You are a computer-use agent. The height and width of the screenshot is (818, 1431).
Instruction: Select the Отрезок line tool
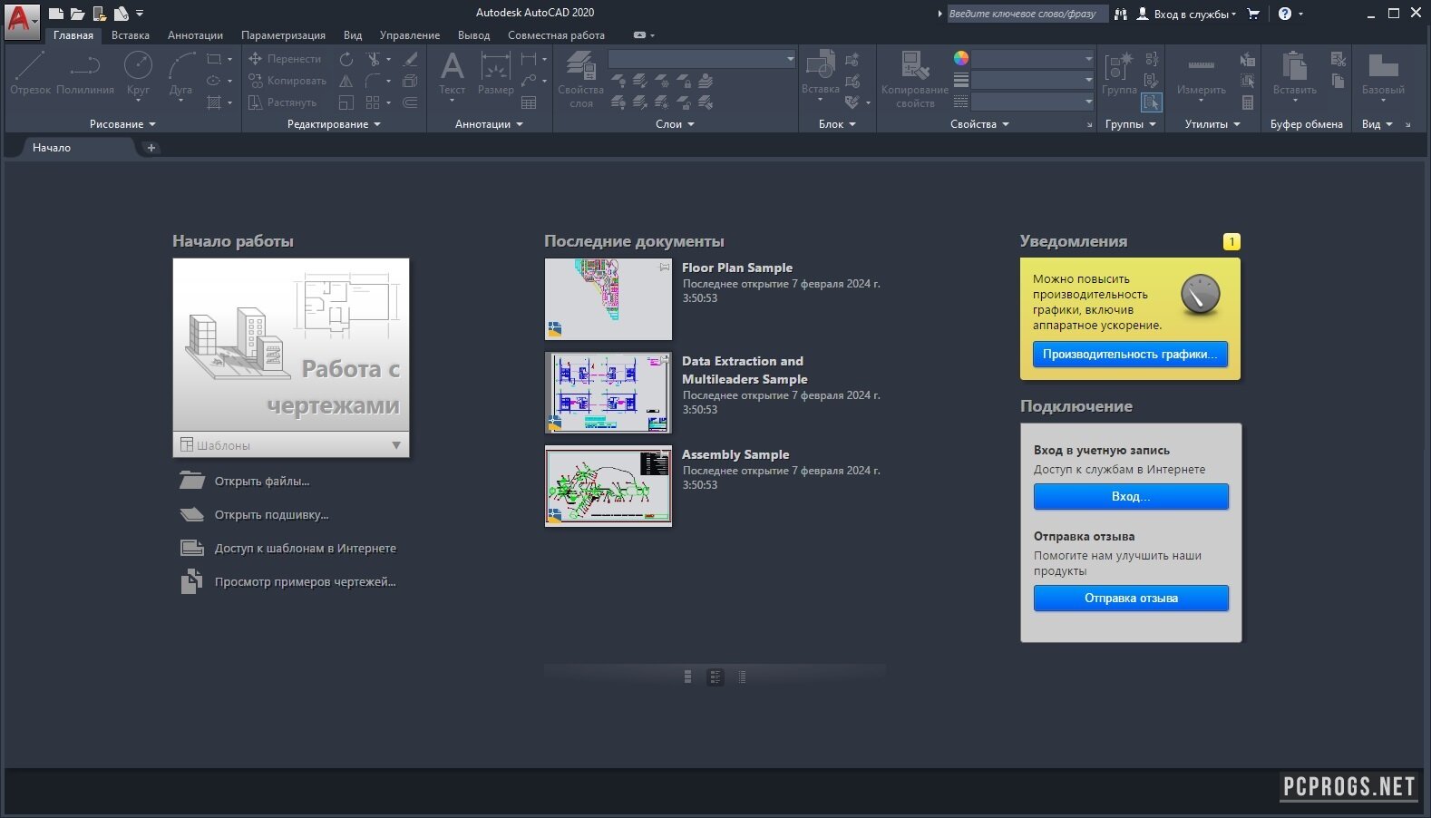30,73
